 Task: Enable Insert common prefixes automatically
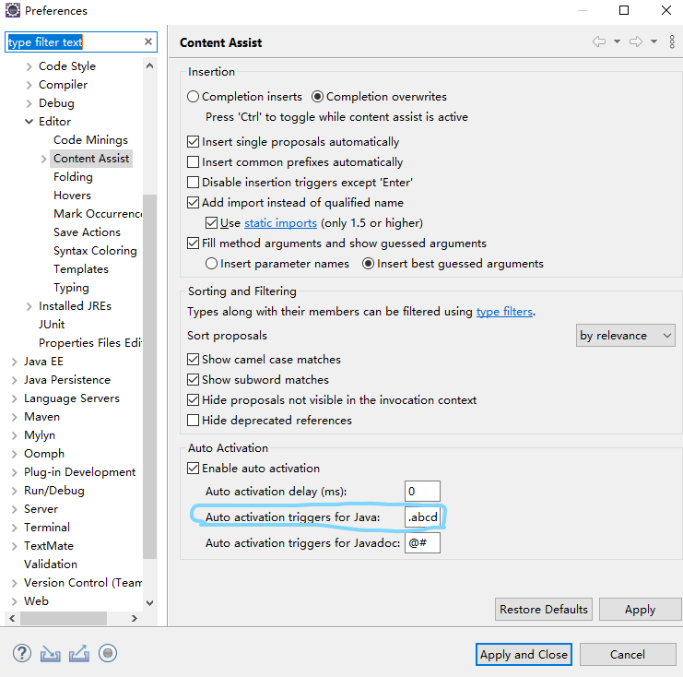coord(193,161)
